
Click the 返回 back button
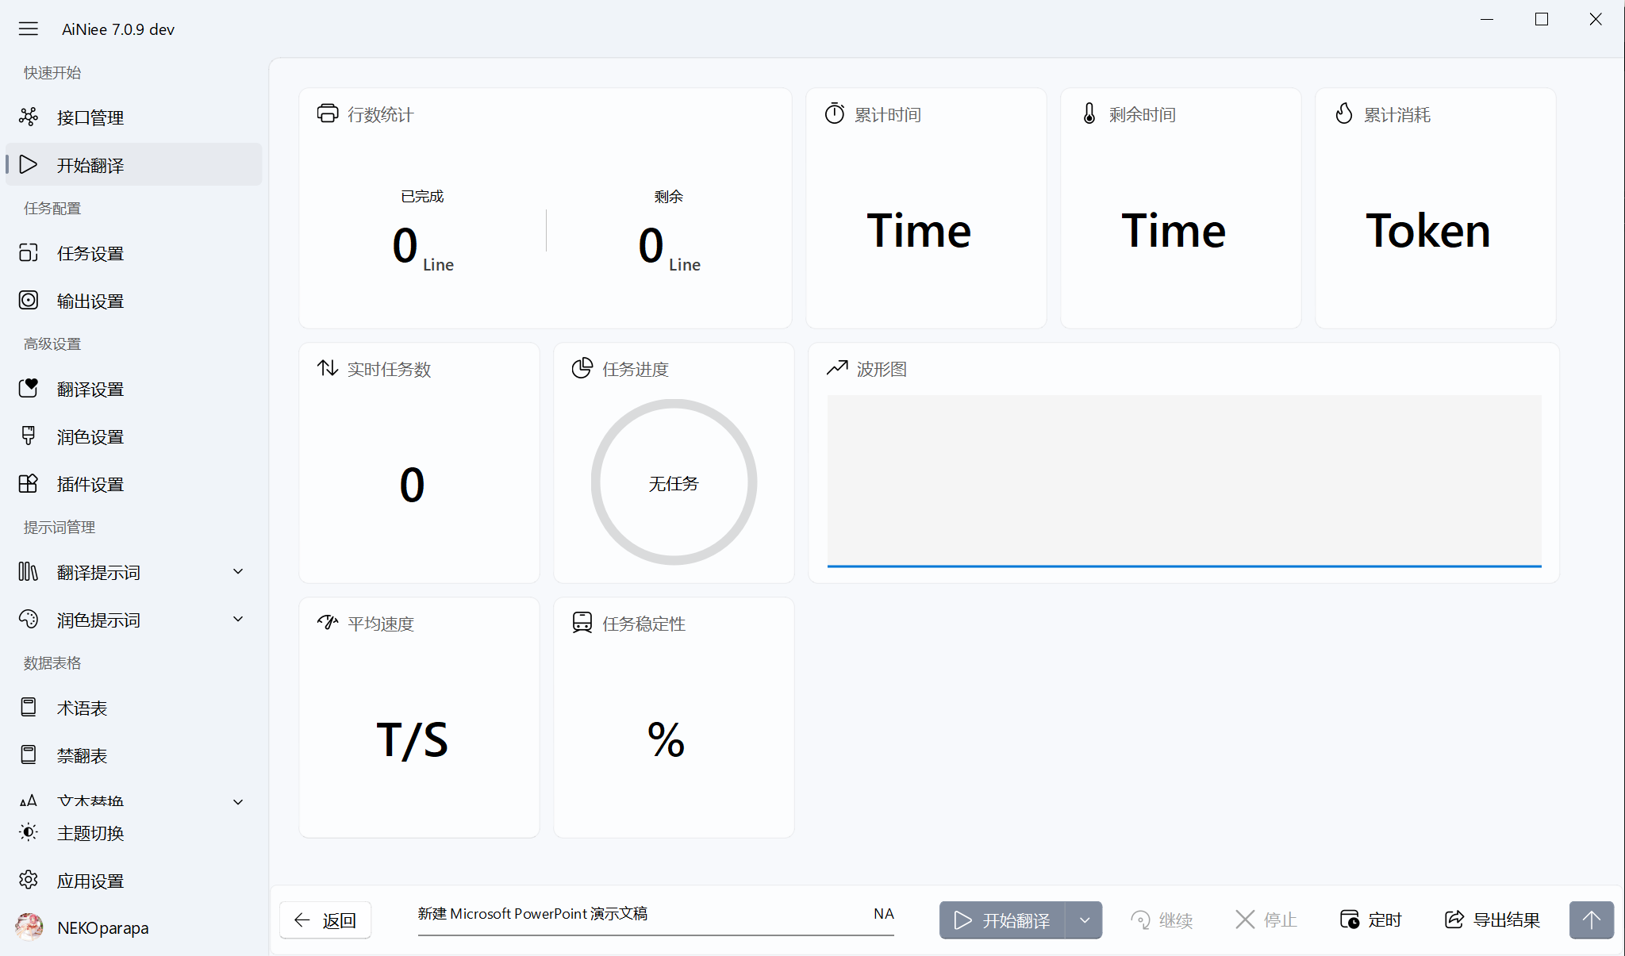(325, 920)
